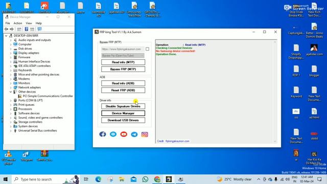Open the Facebook social icon
Screen dimensions: 327x184
[102, 134]
